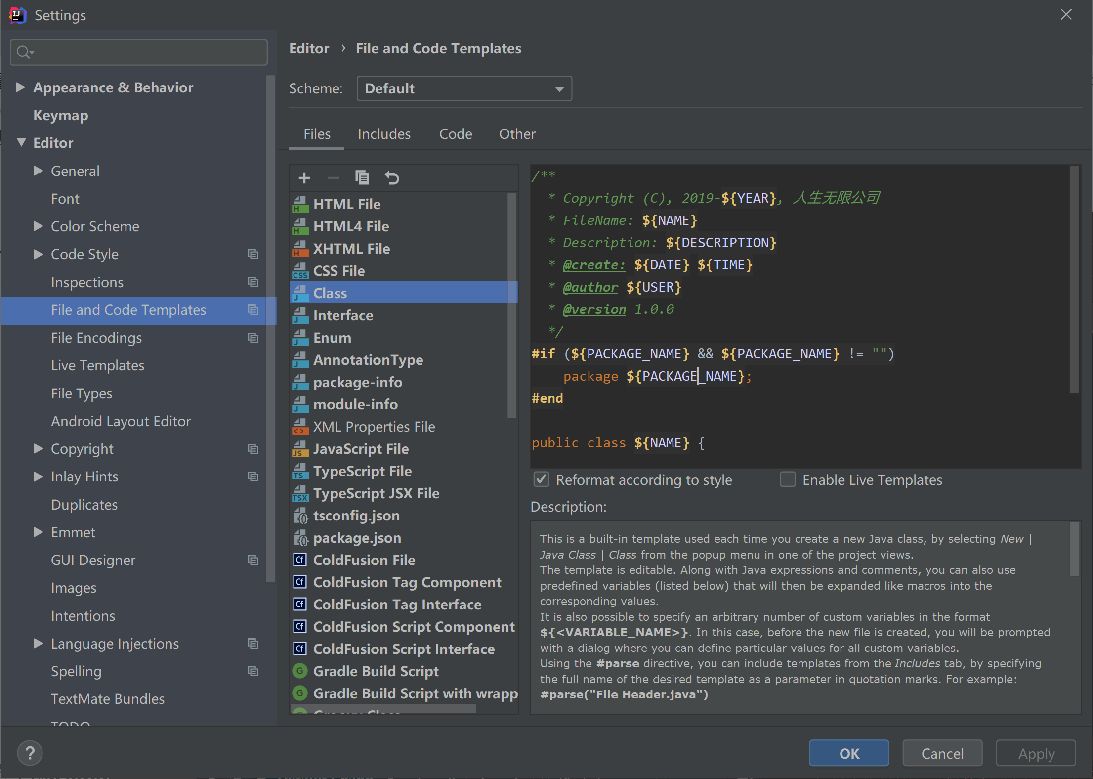Click project-level icon beside Spelling
The width and height of the screenshot is (1093, 779).
(252, 671)
